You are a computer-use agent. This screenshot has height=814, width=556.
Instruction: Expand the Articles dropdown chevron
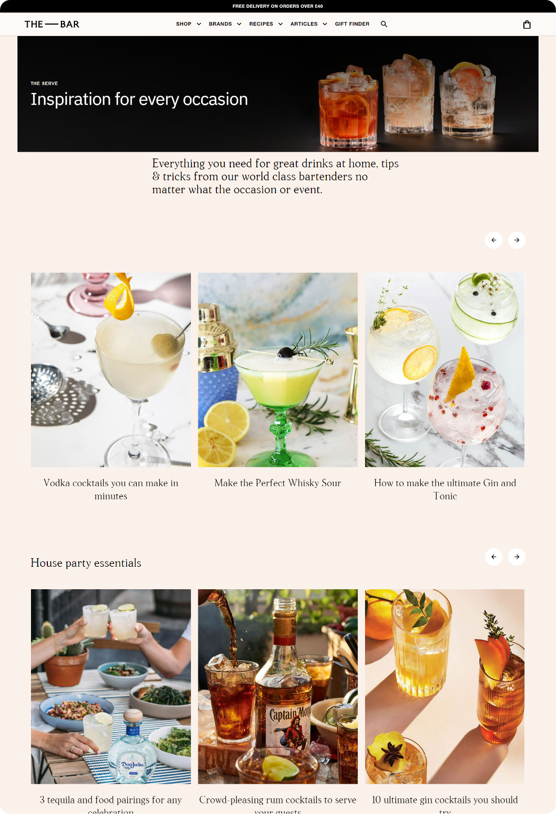point(325,24)
